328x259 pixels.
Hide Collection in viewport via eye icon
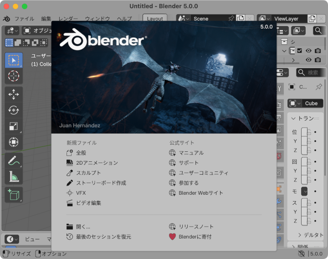point(308,51)
